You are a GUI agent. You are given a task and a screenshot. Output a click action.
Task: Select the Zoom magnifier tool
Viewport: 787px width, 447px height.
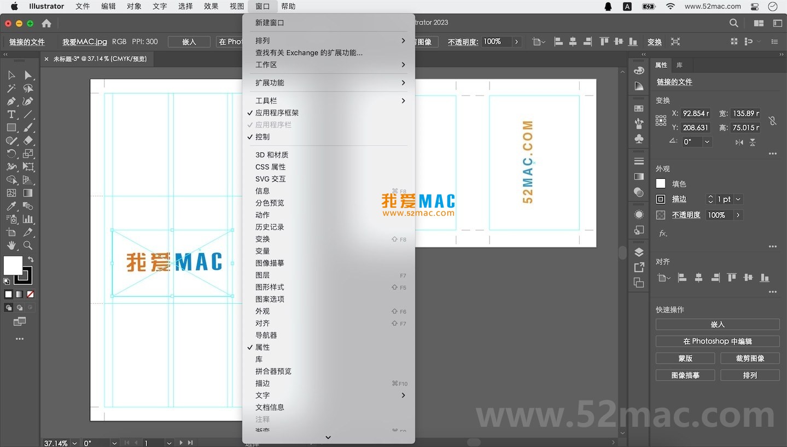tap(28, 245)
